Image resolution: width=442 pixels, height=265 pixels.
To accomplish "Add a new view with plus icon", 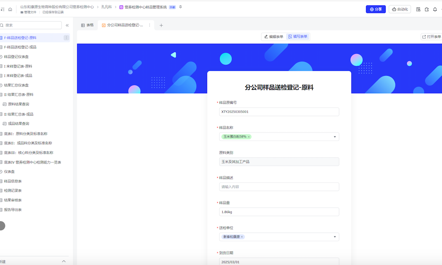I will pos(161,25).
